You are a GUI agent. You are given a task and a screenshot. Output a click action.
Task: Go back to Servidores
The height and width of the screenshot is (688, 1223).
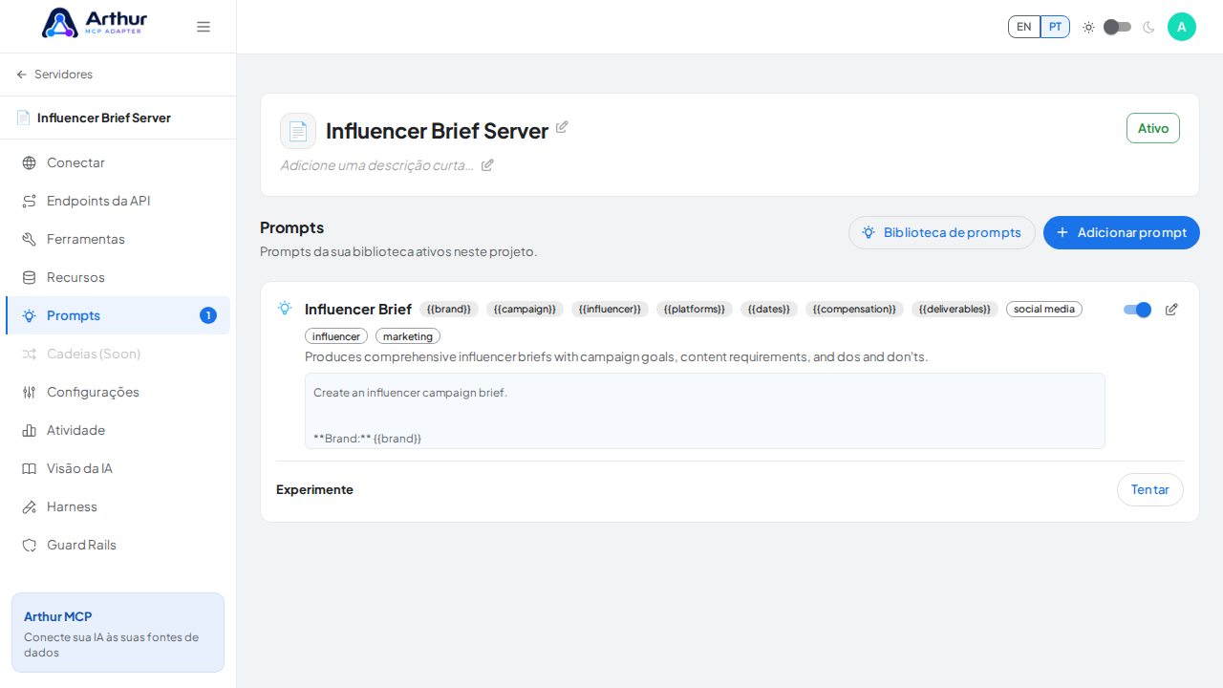click(x=54, y=75)
